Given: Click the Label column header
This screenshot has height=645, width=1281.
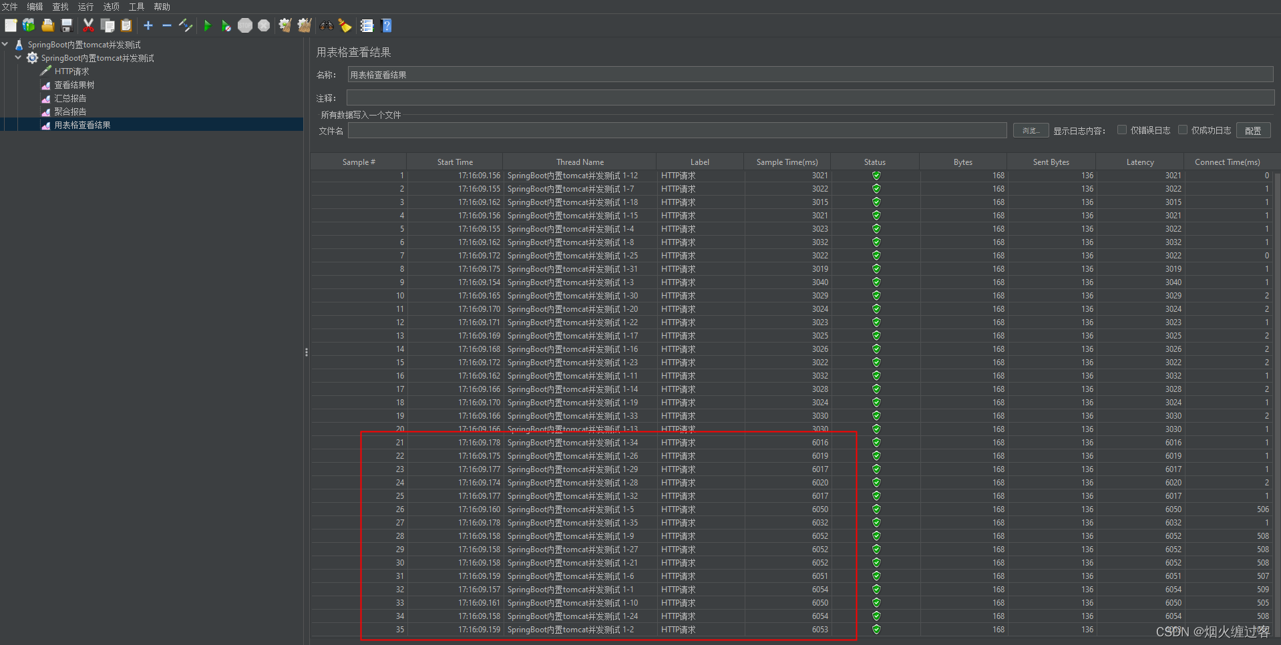Looking at the screenshot, I should point(700,162).
